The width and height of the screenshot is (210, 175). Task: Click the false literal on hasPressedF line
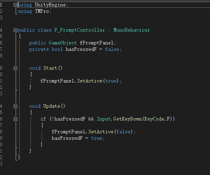coord(112,49)
